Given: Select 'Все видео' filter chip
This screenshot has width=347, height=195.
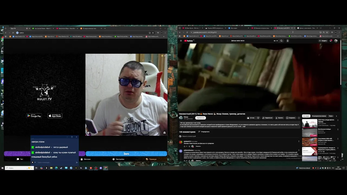Looking at the screenshot, I should [x=306, y=116].
